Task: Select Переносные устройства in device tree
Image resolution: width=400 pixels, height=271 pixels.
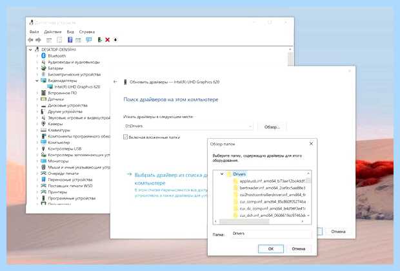Action: pos(70,179)
